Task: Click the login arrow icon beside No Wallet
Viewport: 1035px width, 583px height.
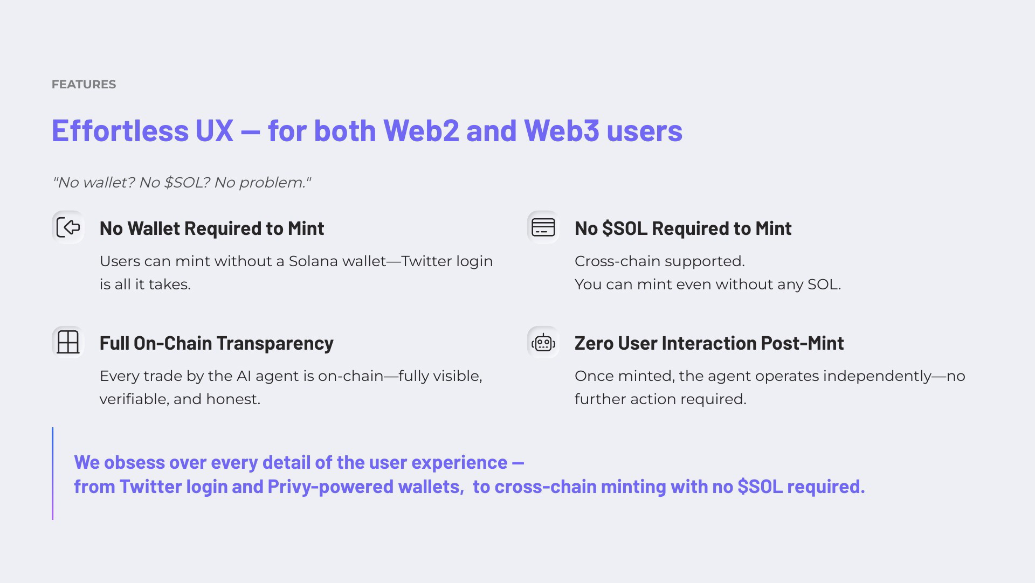Action: click(68, 227)
